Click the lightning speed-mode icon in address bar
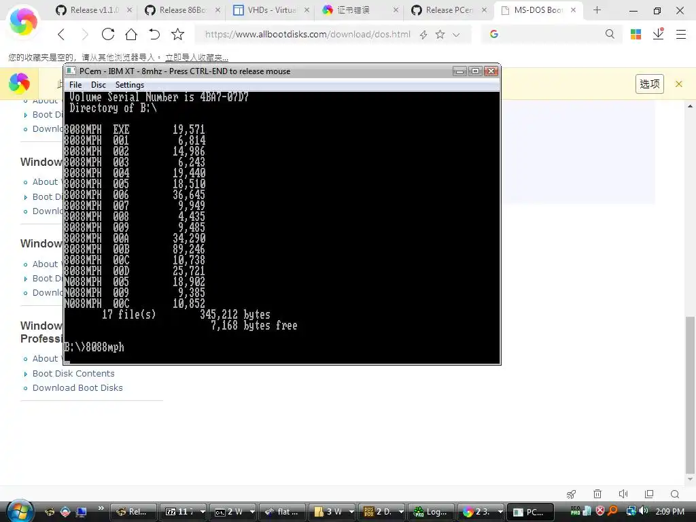 pos(423,35)
